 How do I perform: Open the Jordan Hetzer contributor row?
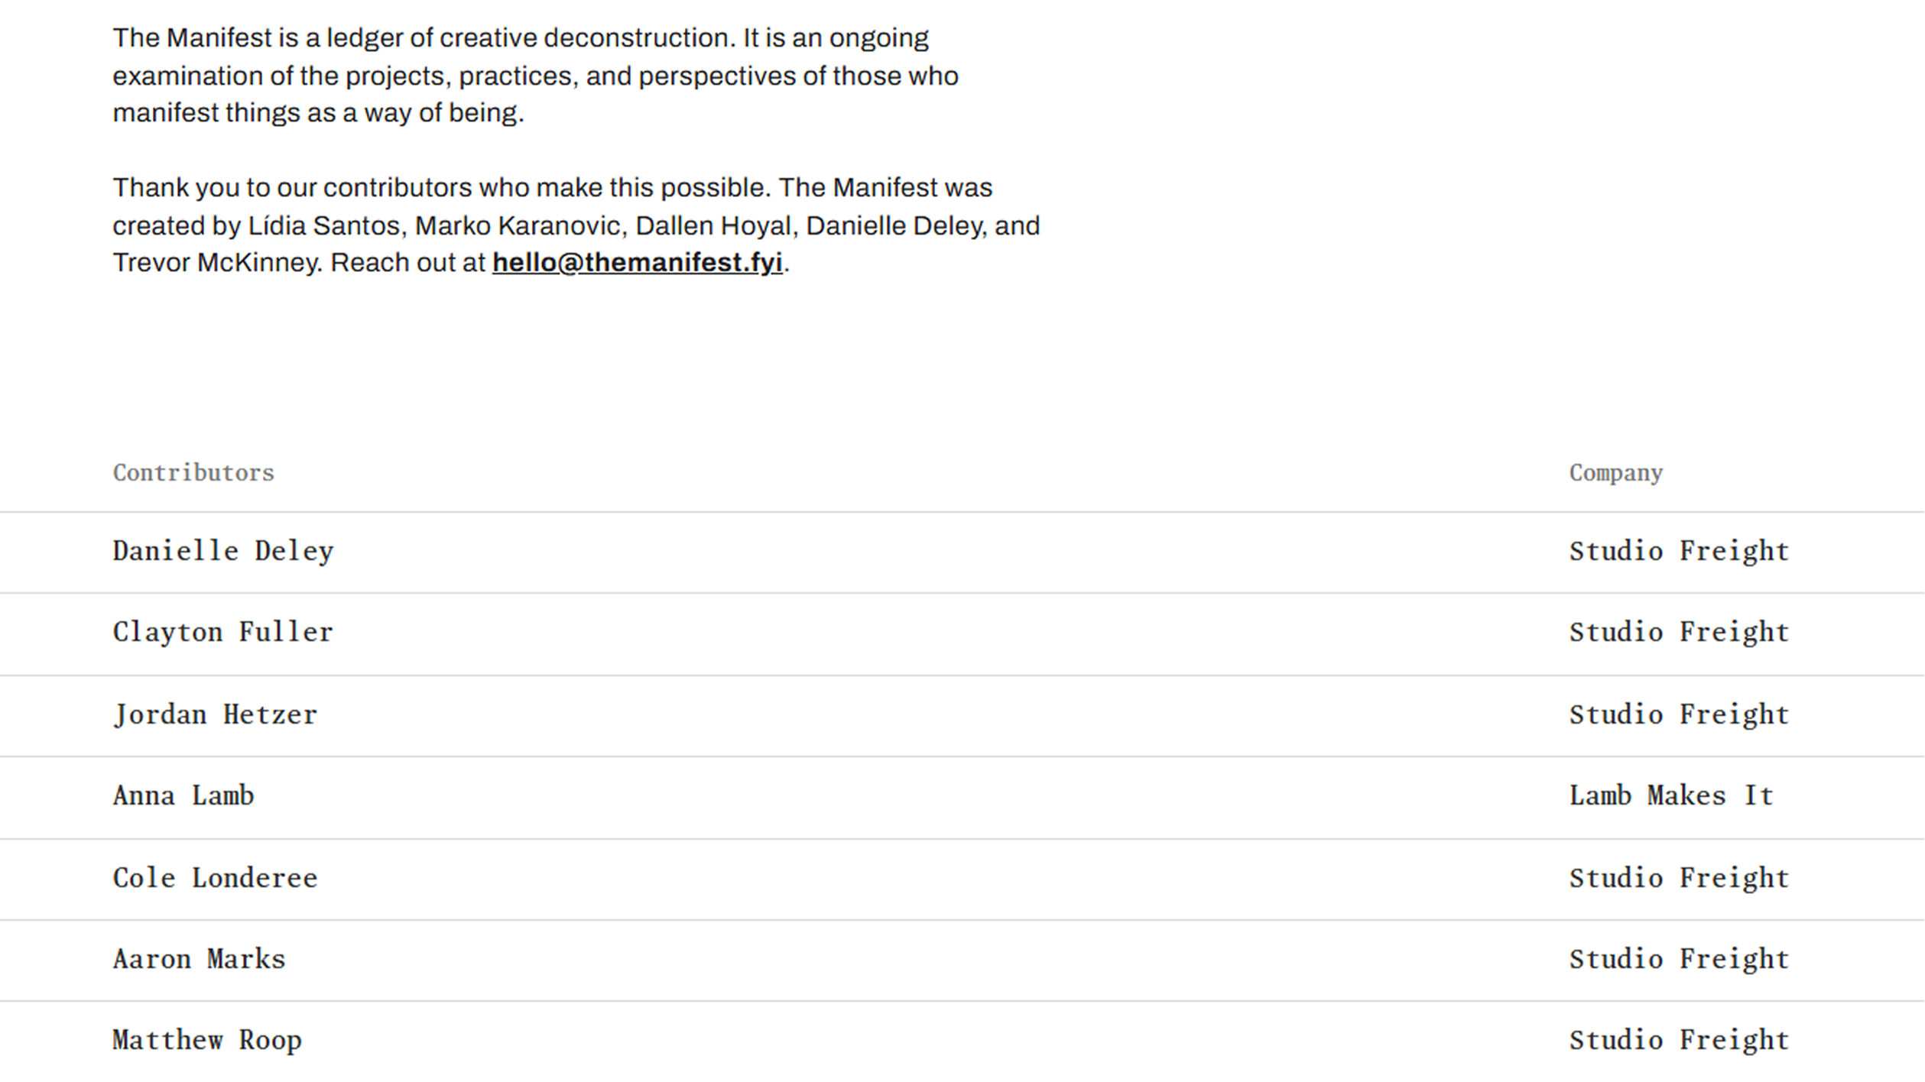(215, 715)
